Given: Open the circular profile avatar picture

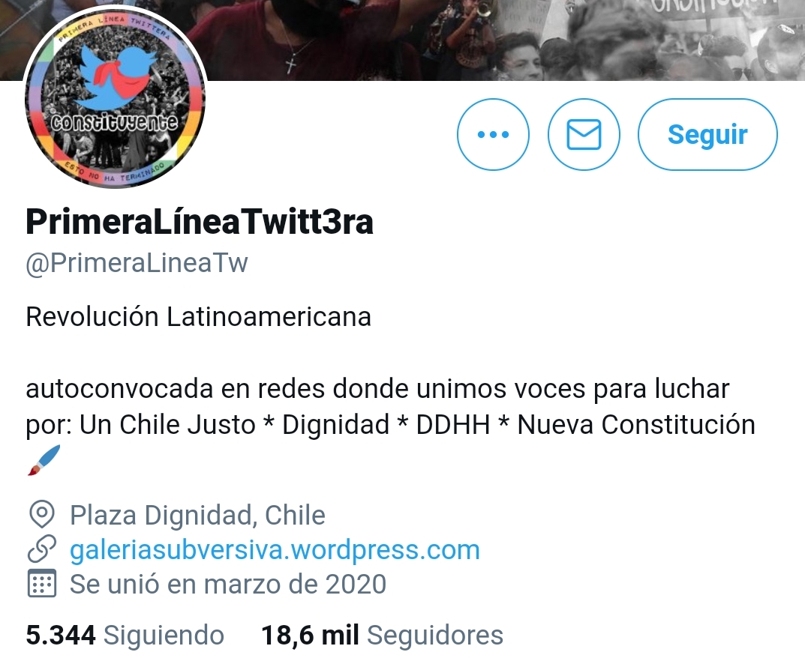Looking at the screenshot, I should pos(115,97).
